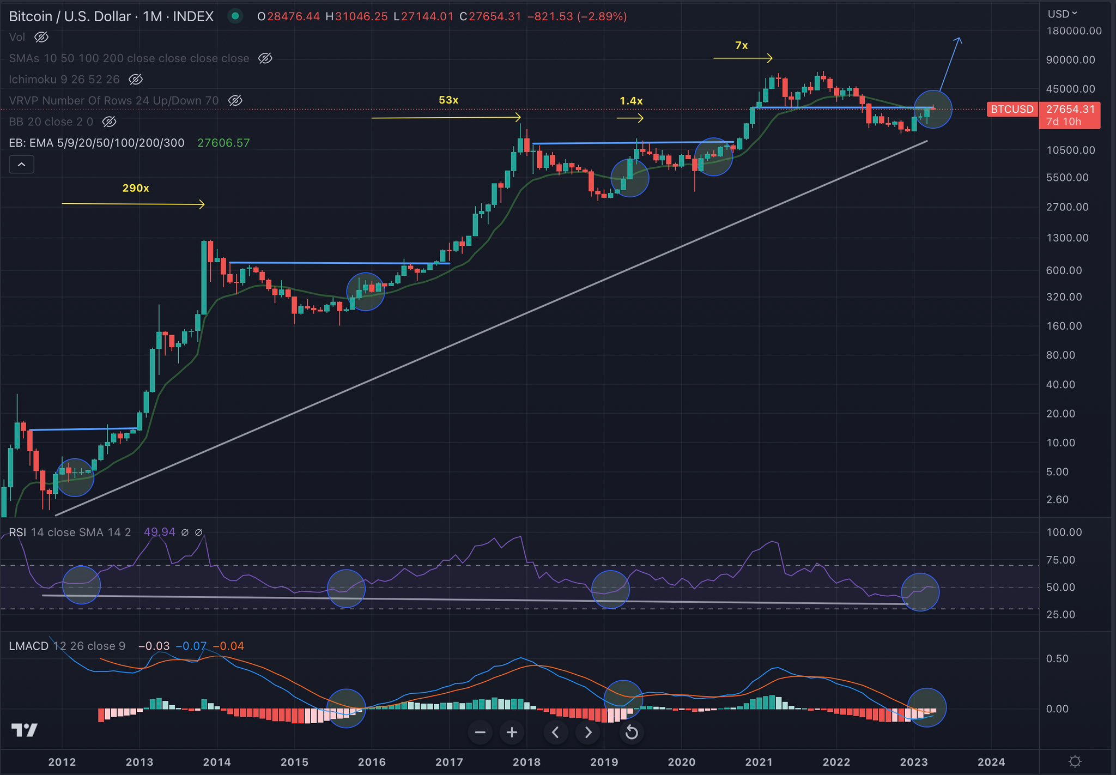This screenshot has width=1116, height=775.
Task: Select the Bitcoin / U.S. Dollar symbol title
Action: [x=111, y=16]
